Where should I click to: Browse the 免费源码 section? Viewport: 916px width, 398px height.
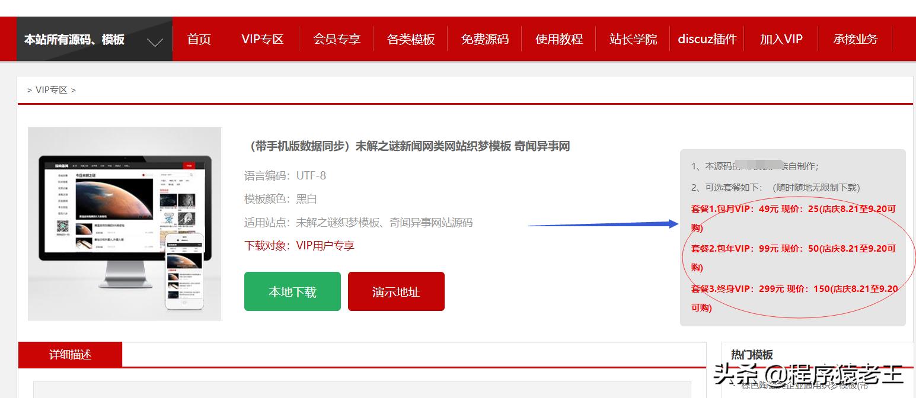point(484,39)
